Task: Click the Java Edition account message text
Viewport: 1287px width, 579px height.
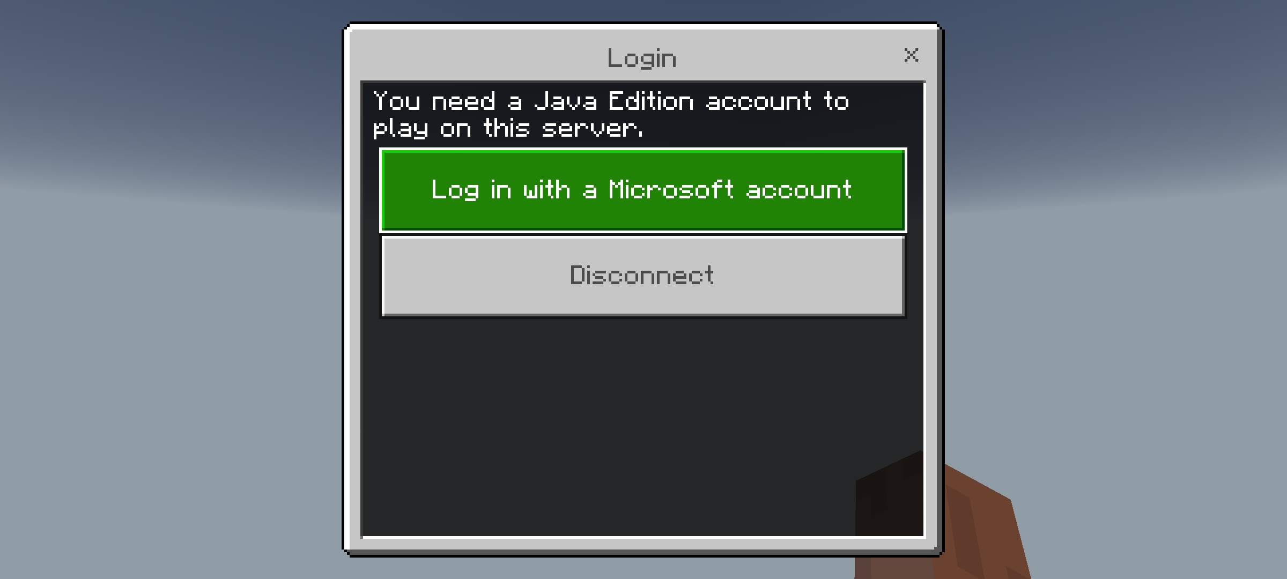Action: tap(611, 114)
